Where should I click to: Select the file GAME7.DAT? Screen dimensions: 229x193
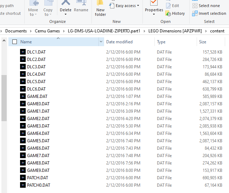(38, 155)
